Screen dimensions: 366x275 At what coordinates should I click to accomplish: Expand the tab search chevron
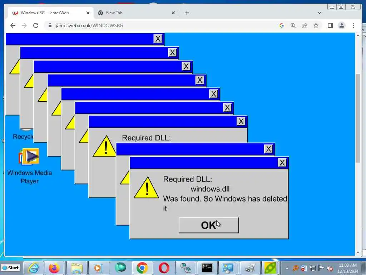point(319,13)
